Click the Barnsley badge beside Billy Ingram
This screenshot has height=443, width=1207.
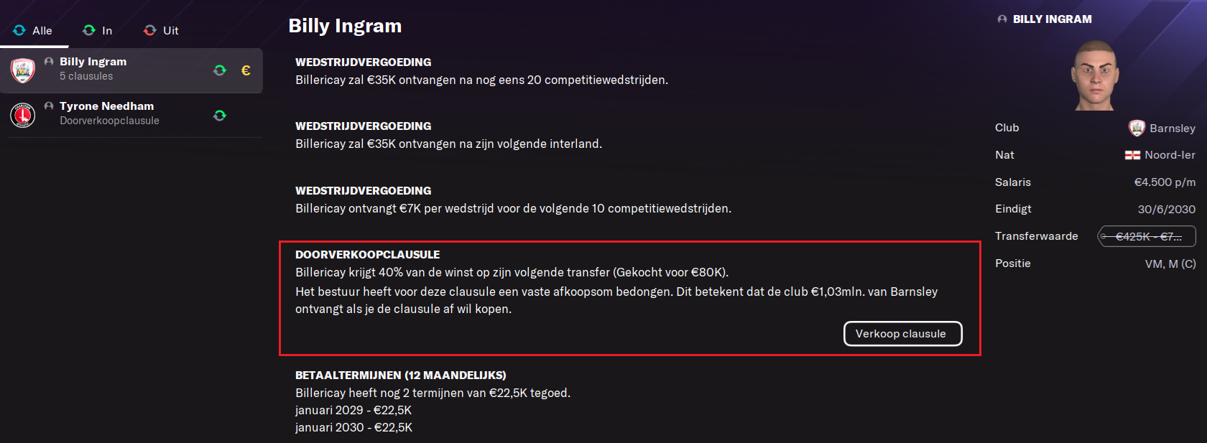[23, 70]
